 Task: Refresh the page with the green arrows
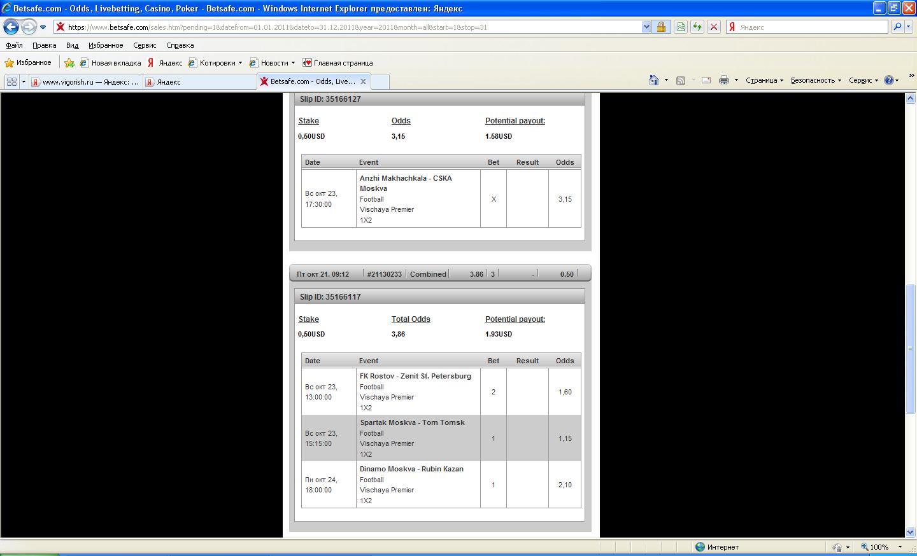tap(697, 27)
